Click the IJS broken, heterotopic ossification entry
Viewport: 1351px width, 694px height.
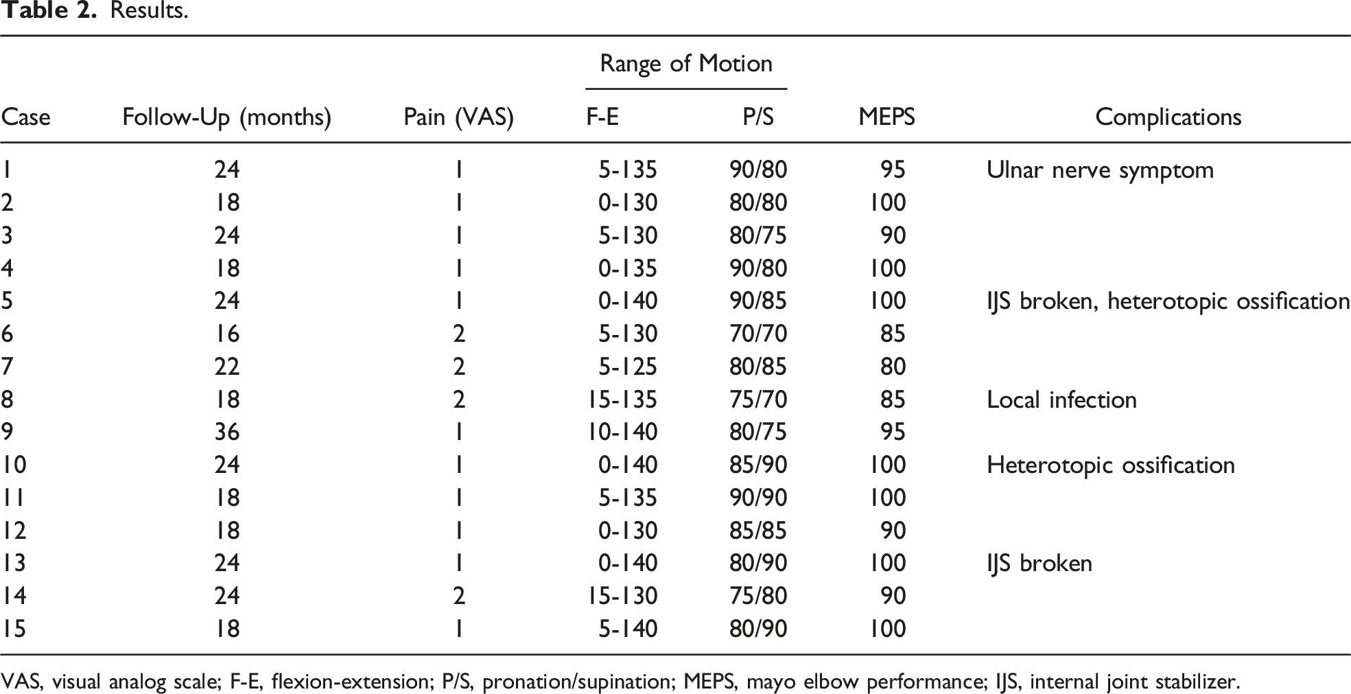pyautogui.click(x=1168, y=301)
